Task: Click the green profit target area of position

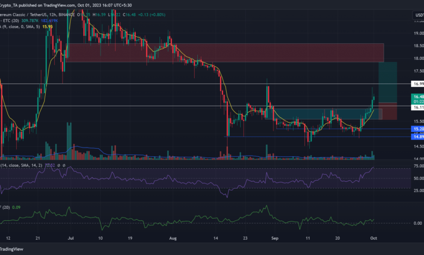Action: [388, 81]
